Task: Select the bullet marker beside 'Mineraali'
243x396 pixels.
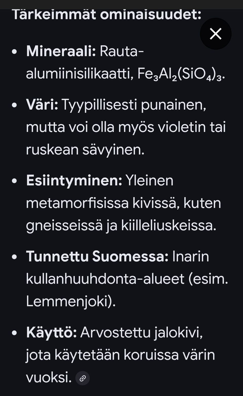Action: click(14, 51)
